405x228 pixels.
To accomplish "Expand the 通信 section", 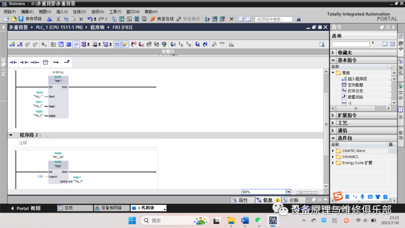I will point(333,130).
